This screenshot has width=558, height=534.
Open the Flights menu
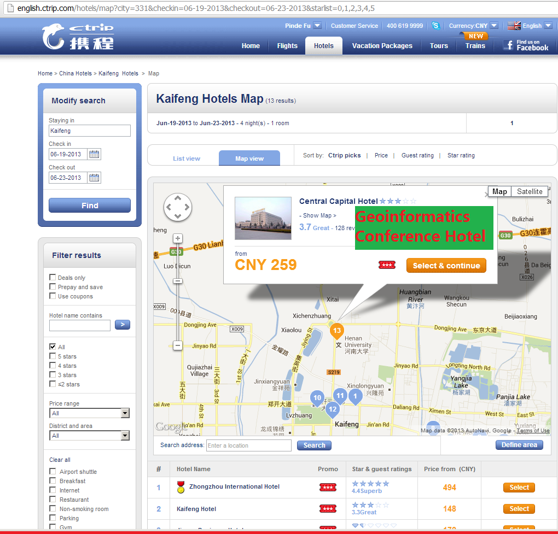coord(287,46)
